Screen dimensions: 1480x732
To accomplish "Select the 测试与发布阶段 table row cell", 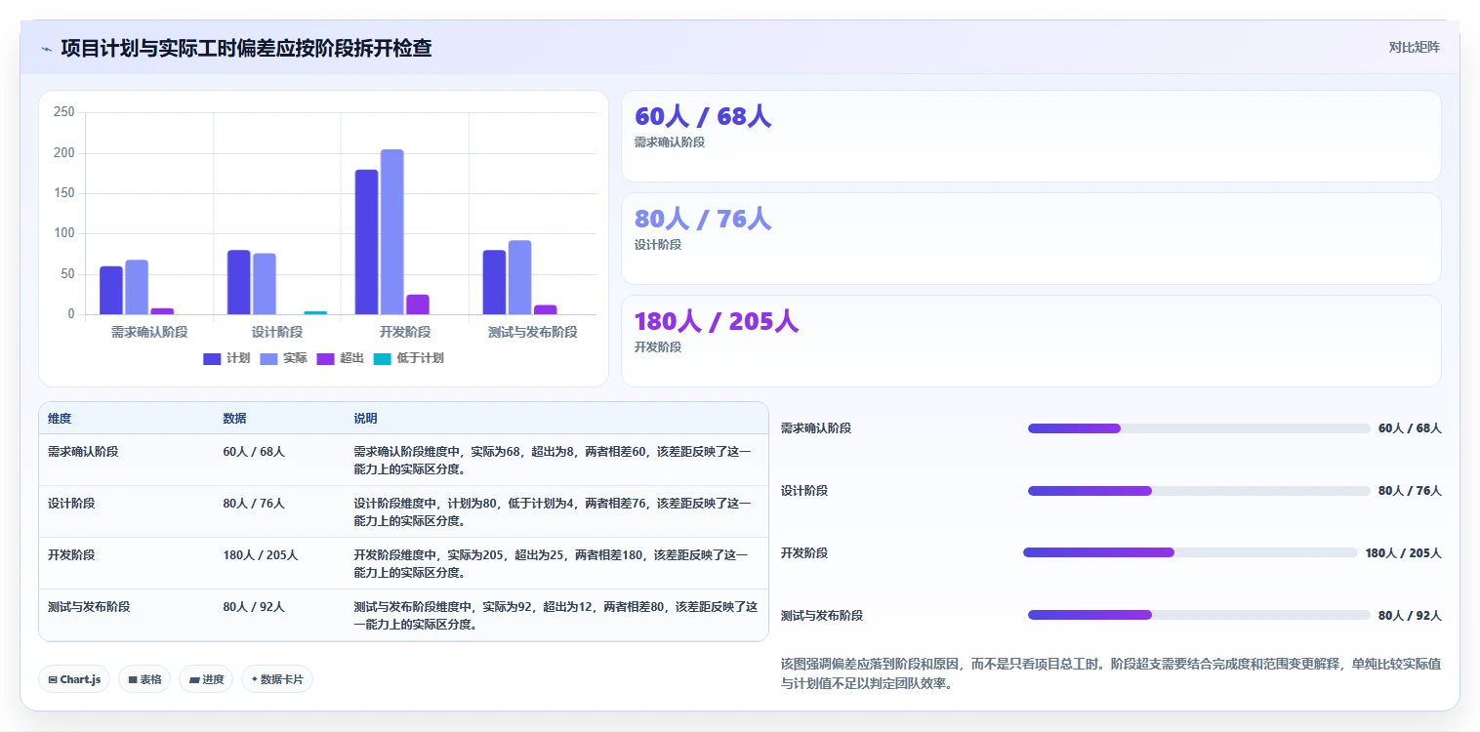I will 89,606.
